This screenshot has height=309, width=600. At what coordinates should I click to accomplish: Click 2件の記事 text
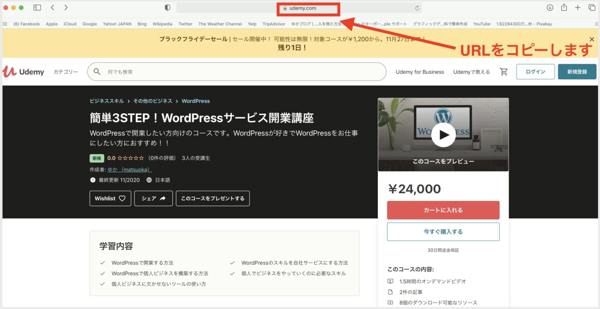point(411,292)
